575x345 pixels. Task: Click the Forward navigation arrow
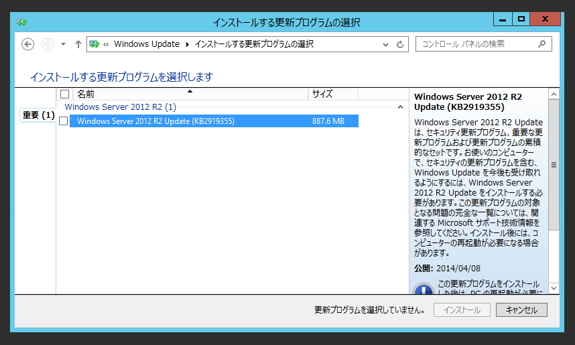pos(48,44)
